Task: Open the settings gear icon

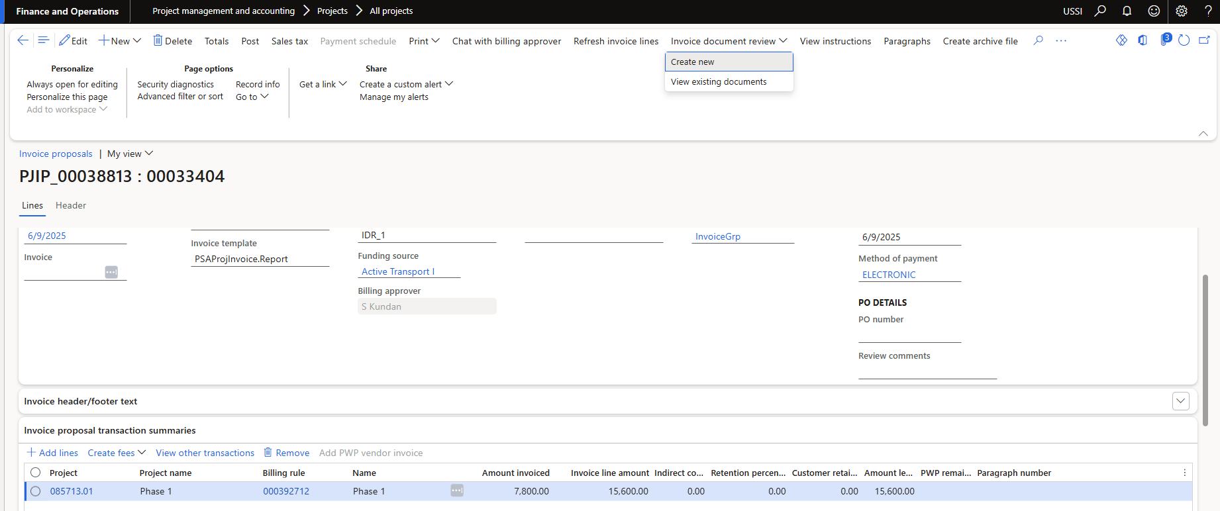Action: click(x=1182, y=11)
